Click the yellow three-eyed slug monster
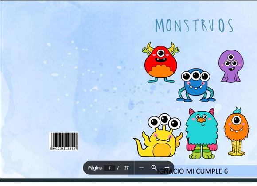The height and width of the screenshot is (186, 257). [x=158, y=136]
